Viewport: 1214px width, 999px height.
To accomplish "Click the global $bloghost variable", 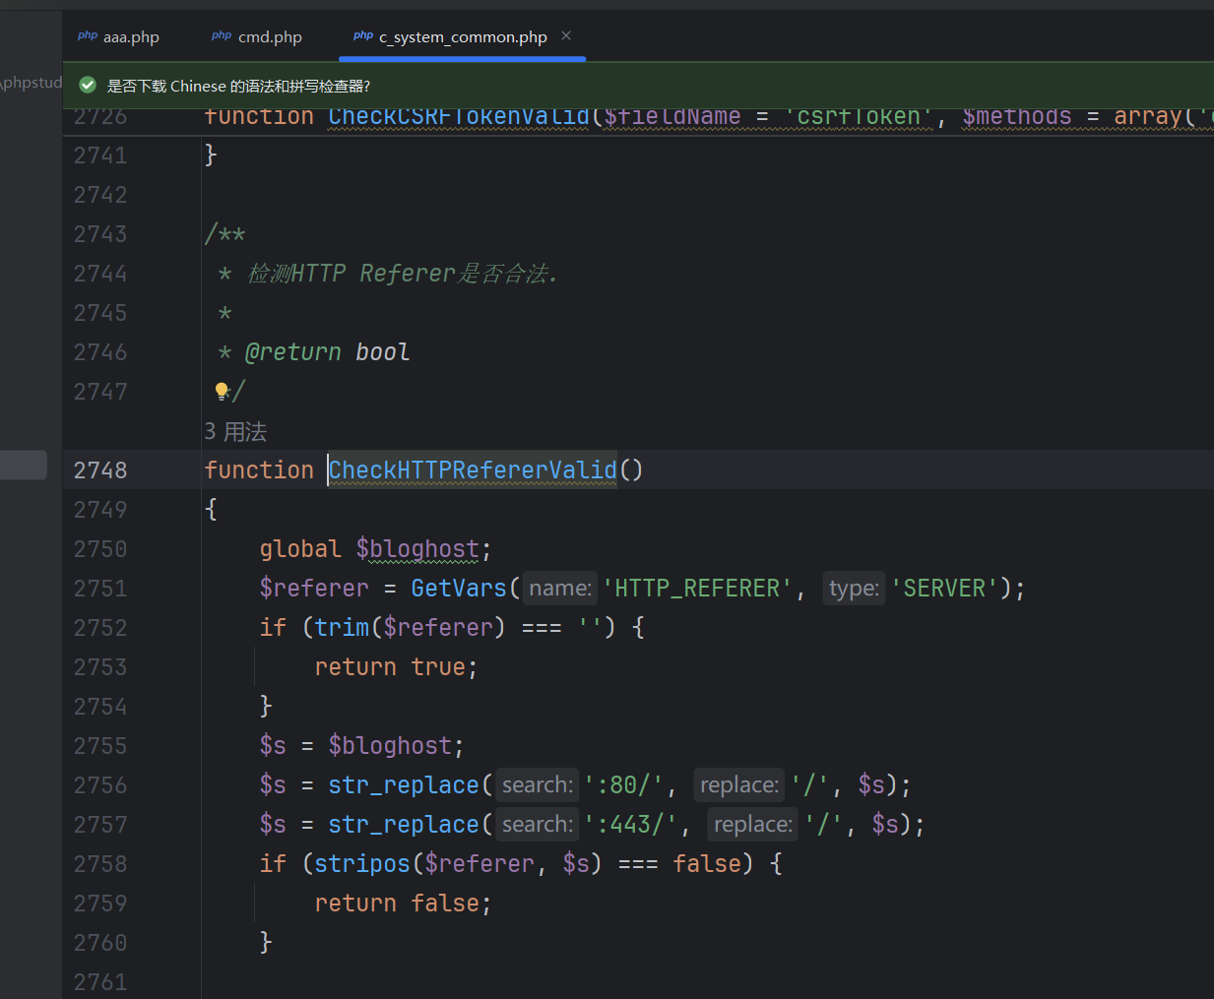I will coord(417,548).
